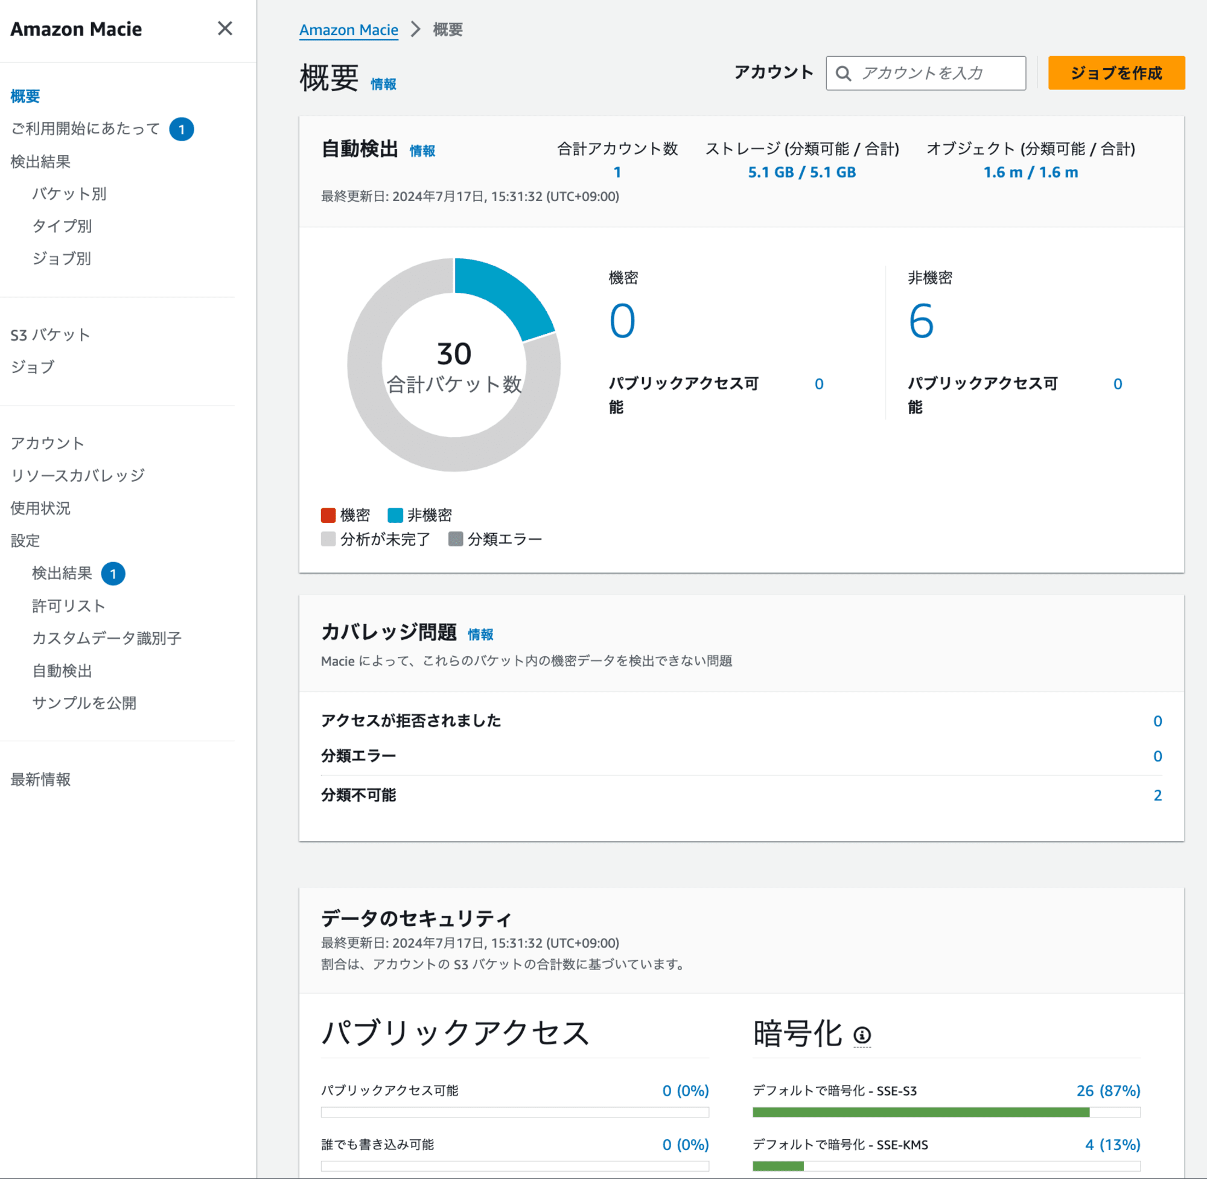Click the 分類エラー legend swatch

[x=456, y=539]
